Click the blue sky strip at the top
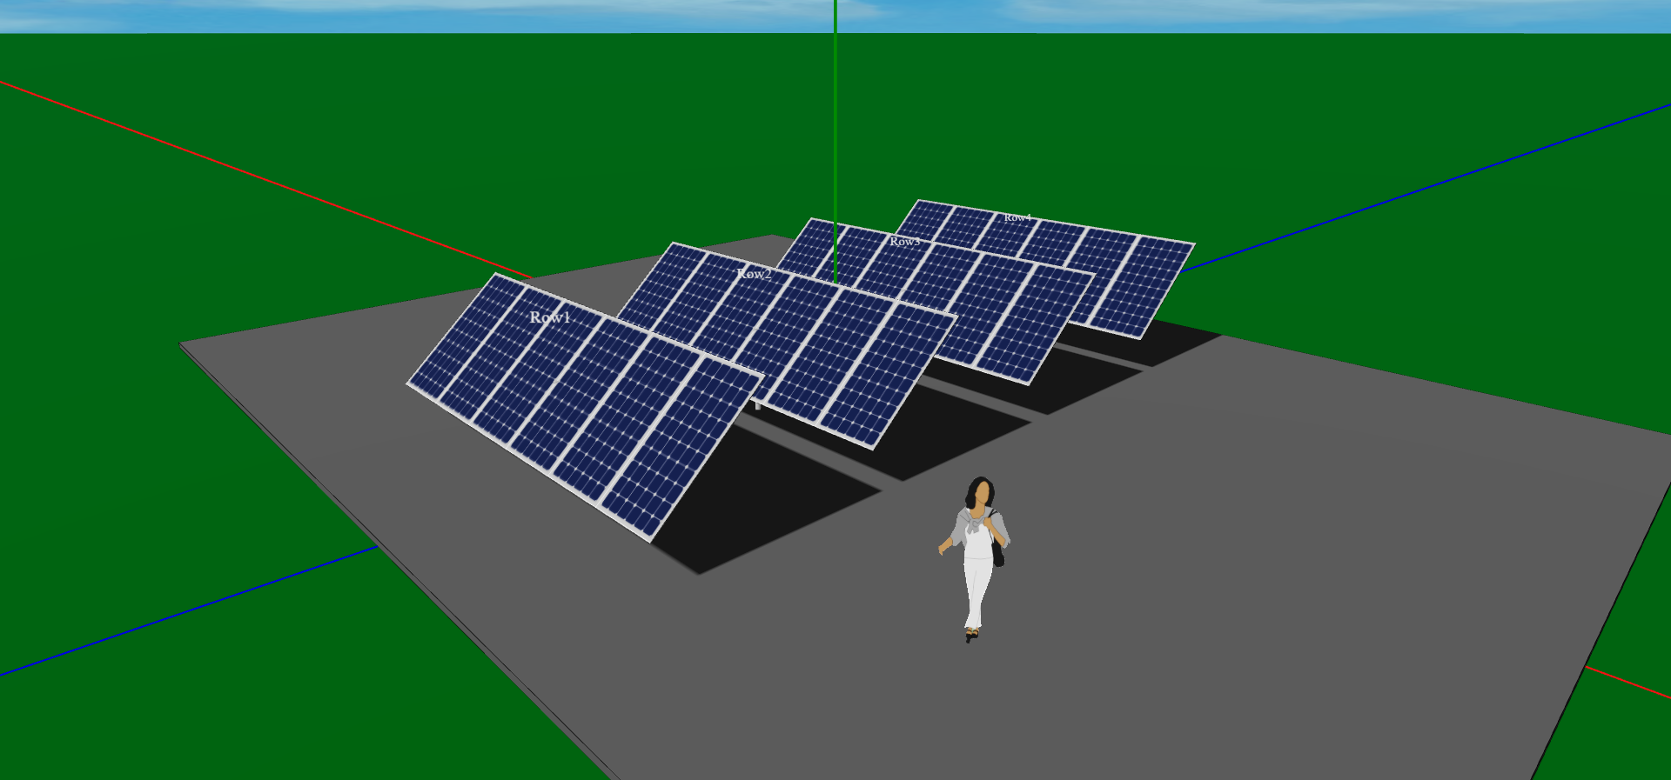This screenshot has width=1671, height=780. 435,16
